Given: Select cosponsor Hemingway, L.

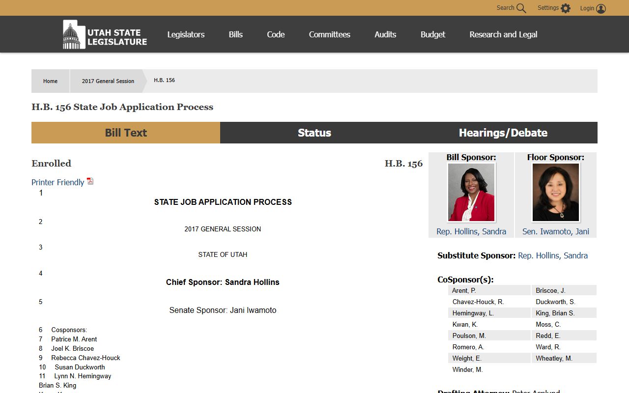Looking at the screenshot, I should [473, 313].
